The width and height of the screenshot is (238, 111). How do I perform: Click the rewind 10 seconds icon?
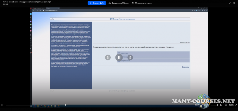[x=108, y=57]
